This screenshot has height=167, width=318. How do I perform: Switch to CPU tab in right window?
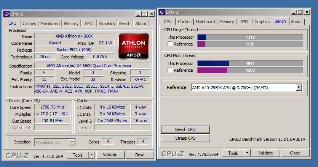point(168,22)
